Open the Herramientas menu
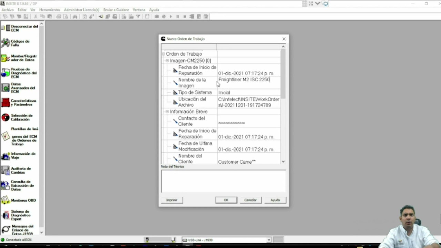Screen dimensions: 441x248 [x=50, y=10]
